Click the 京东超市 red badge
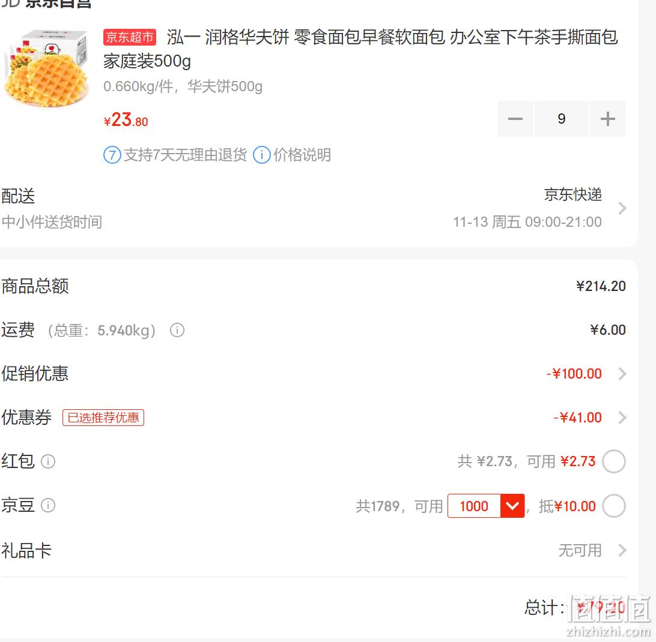Image resolution: width=656 pixels, height=642 pixels. point(130,37)
